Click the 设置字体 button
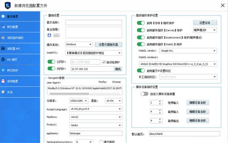This screenshot has width=228, height=143. click(205, 23)
